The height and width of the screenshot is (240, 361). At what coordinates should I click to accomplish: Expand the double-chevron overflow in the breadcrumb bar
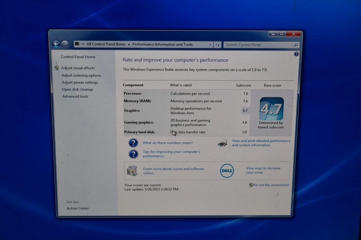[82, 44]
